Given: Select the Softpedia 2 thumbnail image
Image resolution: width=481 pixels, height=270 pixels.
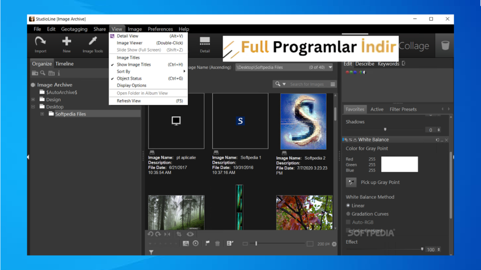Looking at the screenshot, I should coord(303,121).
